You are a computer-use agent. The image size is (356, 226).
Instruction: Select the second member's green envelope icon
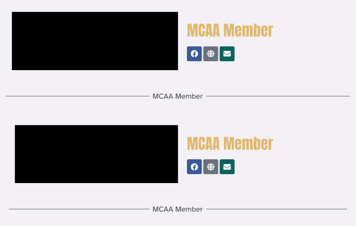[227, 167]
